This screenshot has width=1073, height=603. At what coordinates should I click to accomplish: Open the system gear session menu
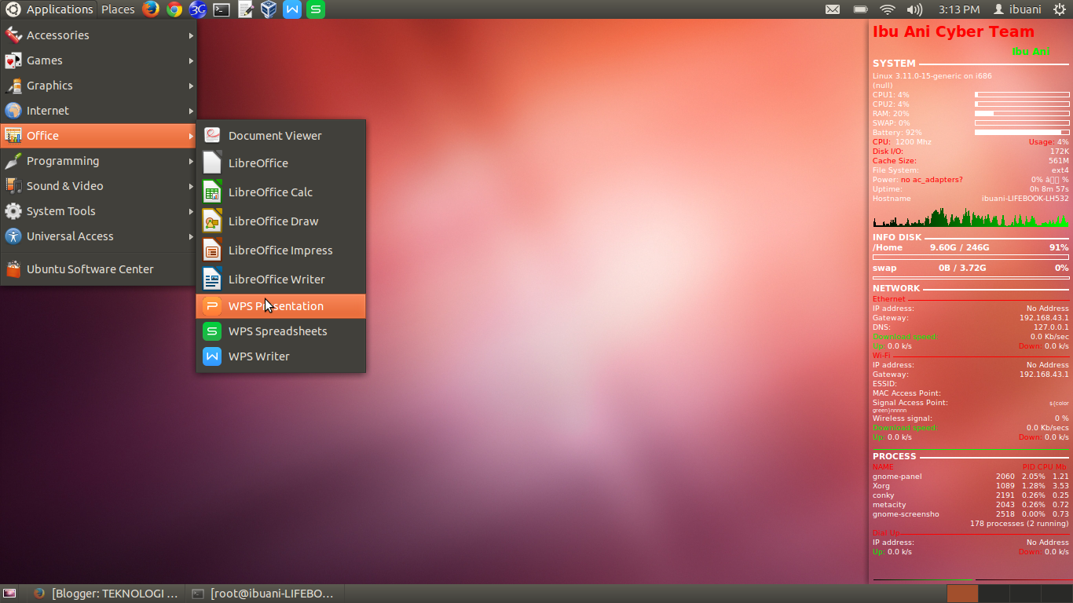coord(1060,9)
